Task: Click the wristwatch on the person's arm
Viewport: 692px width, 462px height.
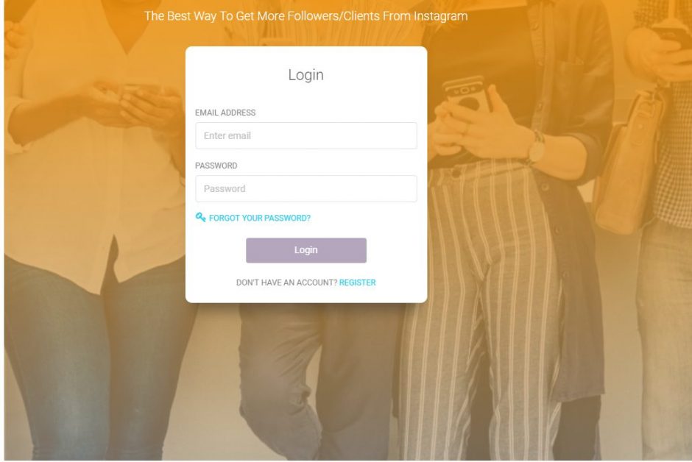Action: 537,148
